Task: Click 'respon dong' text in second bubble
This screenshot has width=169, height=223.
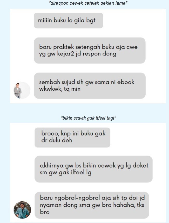Action: pyautogui.click(x=99, y=54)
